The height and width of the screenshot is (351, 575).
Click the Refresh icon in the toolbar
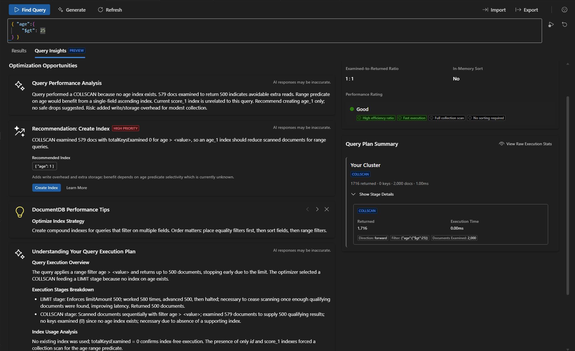coord(101,10)
